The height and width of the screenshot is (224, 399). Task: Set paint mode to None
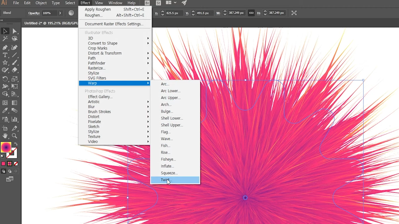point(16,164)
